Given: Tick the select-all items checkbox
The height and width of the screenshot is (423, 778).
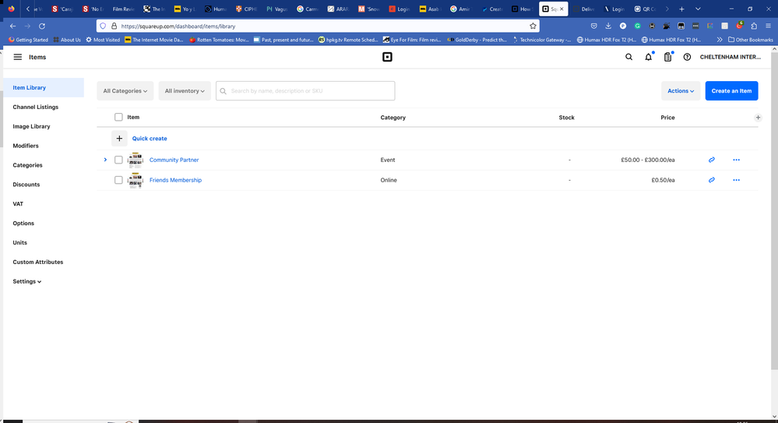Looking at the screenshot, I should pyautogui.click(x=118, y=118).
